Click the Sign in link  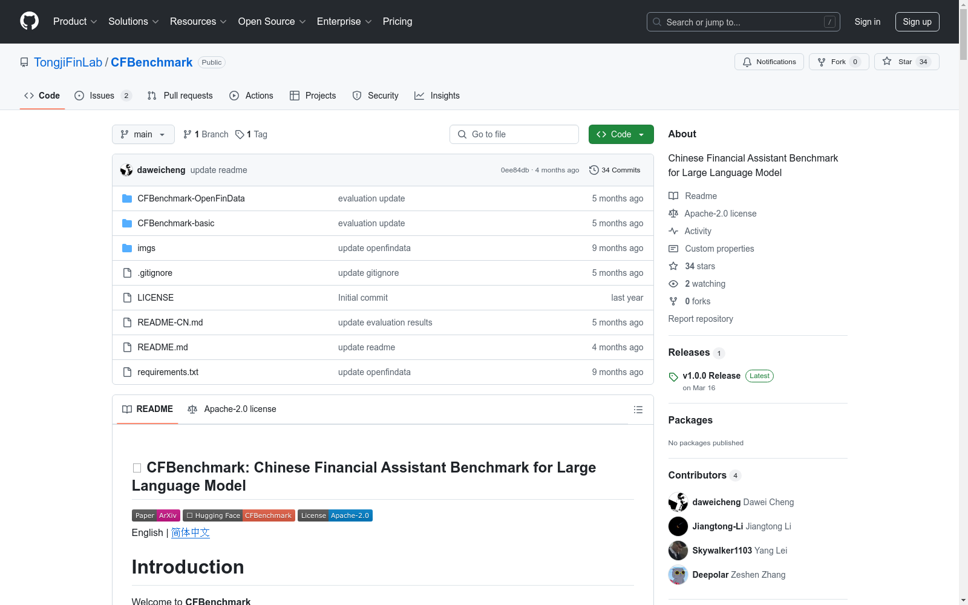868,22
